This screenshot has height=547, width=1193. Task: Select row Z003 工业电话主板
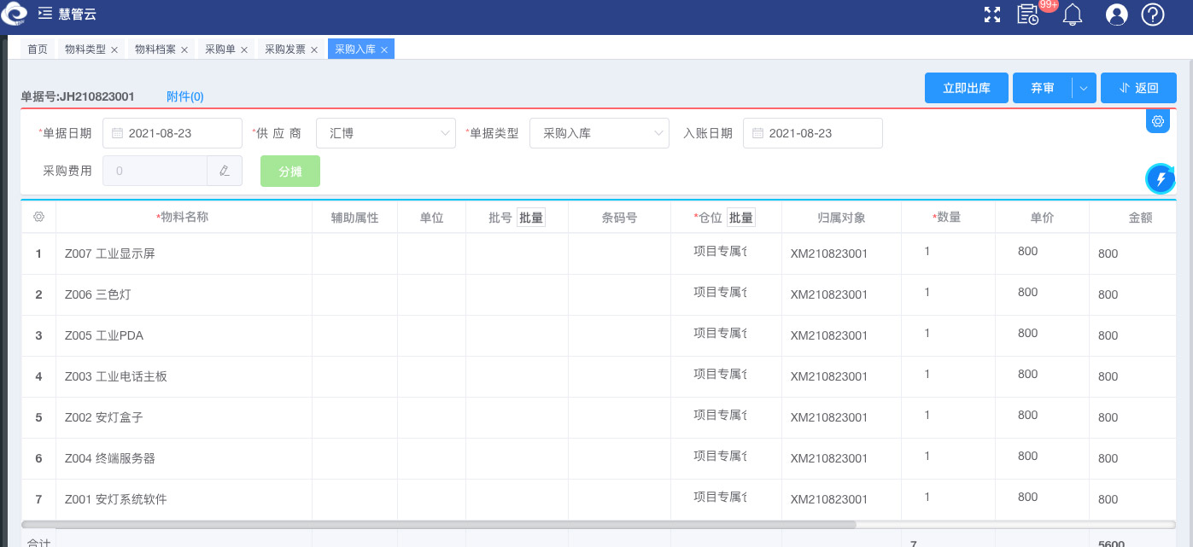[598, 376]
